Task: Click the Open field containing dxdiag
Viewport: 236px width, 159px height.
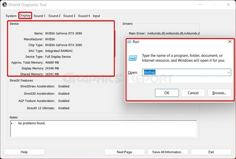Action: pyautogui.click(x=187, y=72)
